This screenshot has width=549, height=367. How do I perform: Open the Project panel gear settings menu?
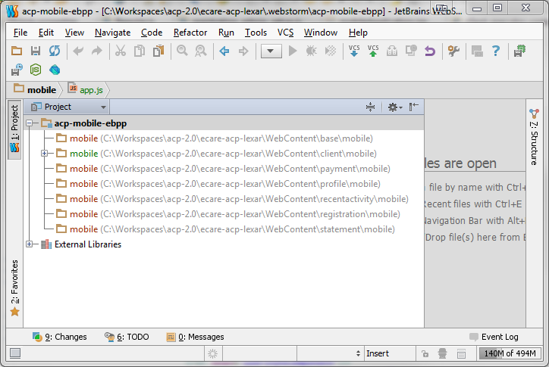pos(395,107)
